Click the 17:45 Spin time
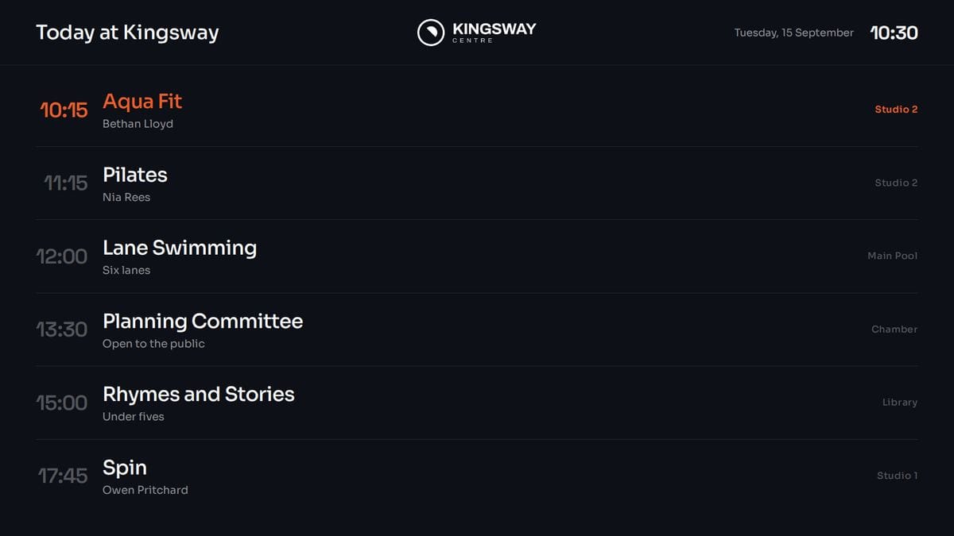The width and height of the screenshot is (954, 536). (63, 476)
